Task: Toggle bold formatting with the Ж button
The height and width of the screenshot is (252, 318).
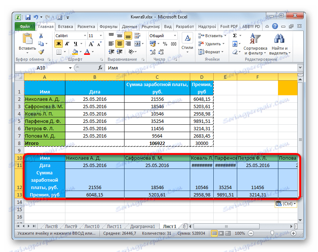Action: click(x=58, y=43)
